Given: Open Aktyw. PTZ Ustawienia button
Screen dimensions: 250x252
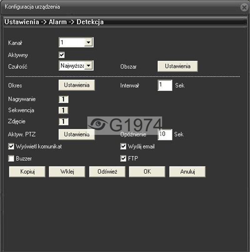Looking at the screenshot, I should (x=77, y=134).
